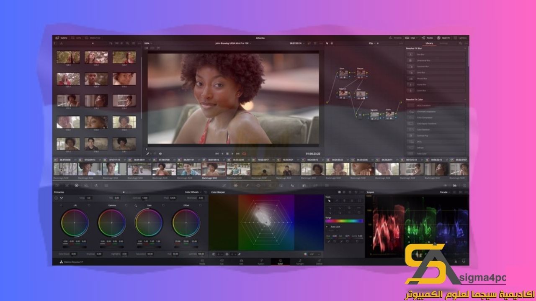Open the Clip dropdown in the node editor

pos(372,43)
